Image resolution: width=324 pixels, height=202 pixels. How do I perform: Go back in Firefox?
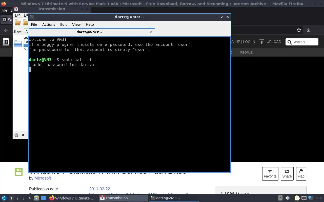(x=6, y=30)
